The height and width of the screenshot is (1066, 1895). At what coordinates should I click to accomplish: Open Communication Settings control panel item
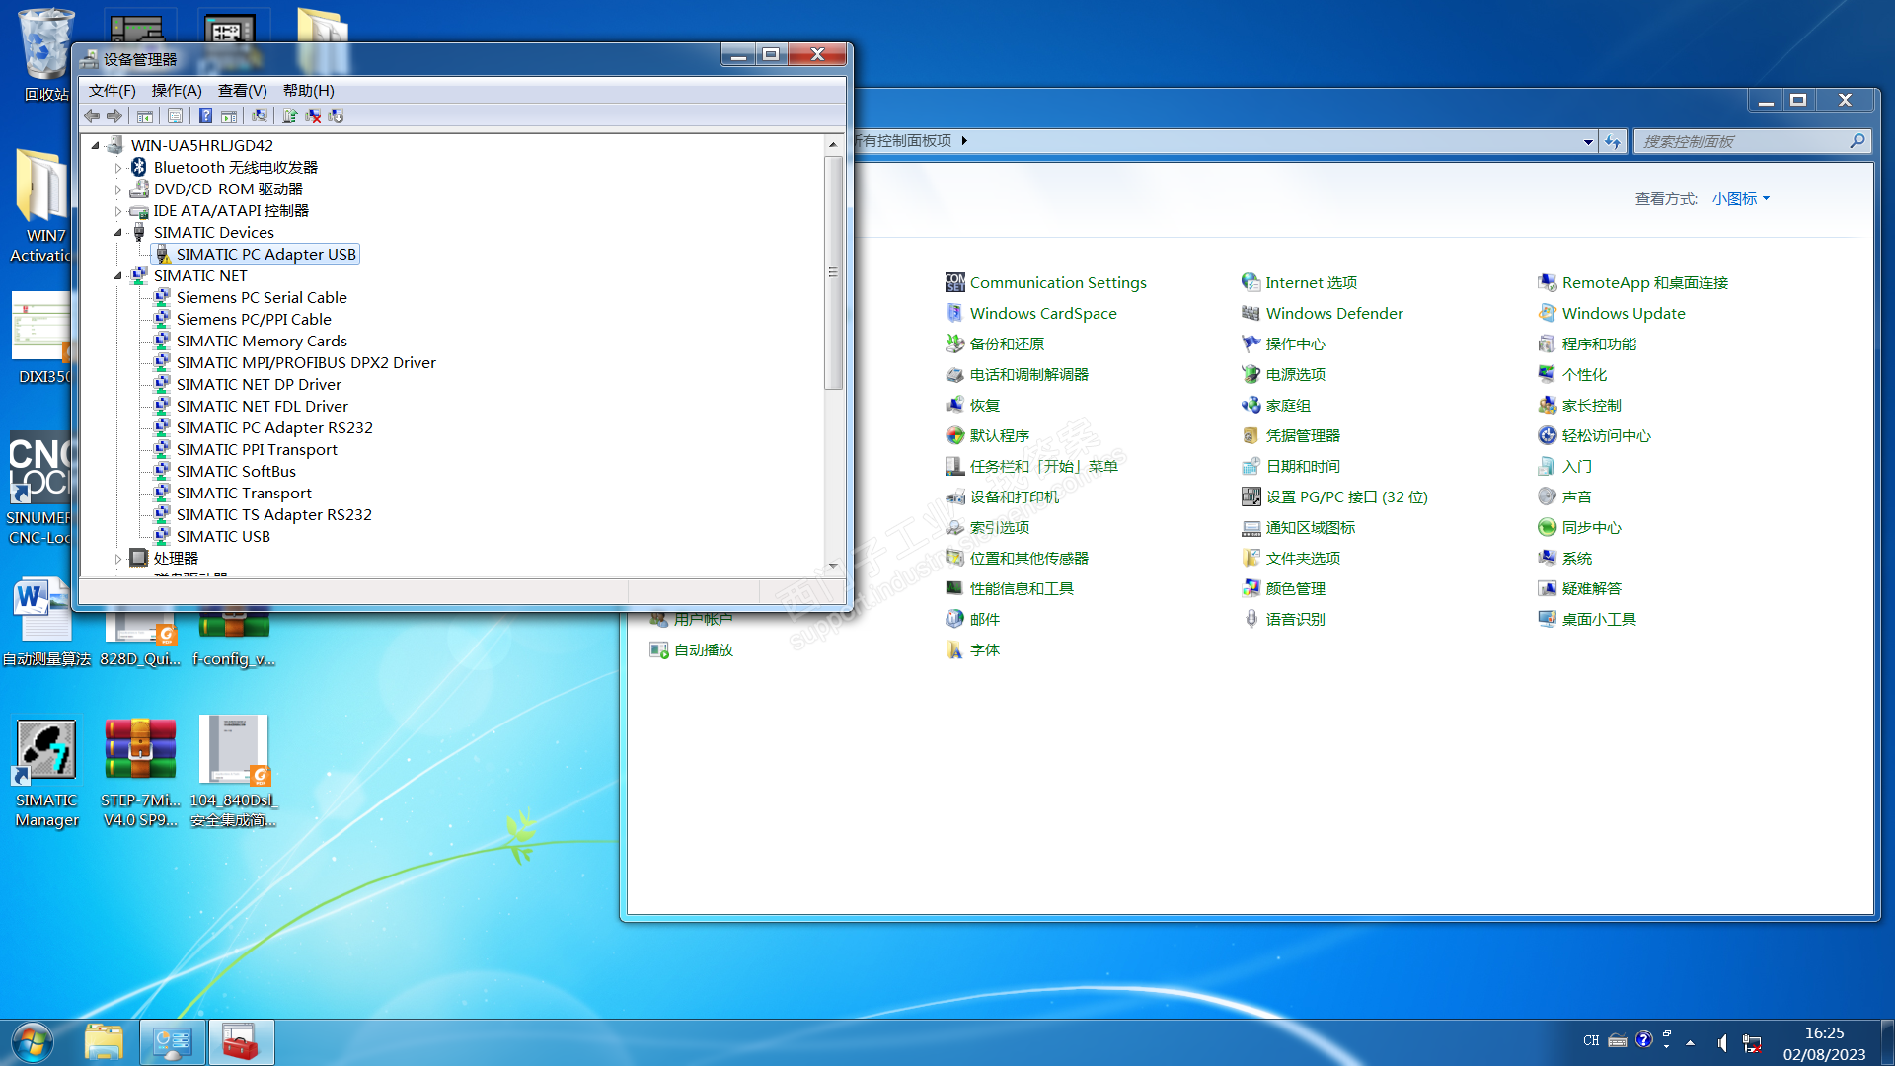point(1057,282)
